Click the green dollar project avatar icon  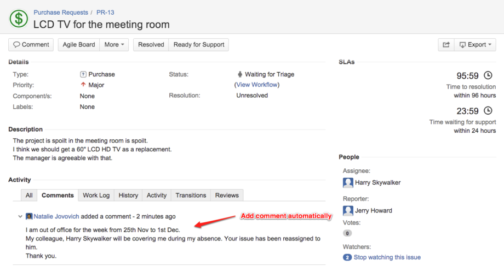tap(19, 19)
